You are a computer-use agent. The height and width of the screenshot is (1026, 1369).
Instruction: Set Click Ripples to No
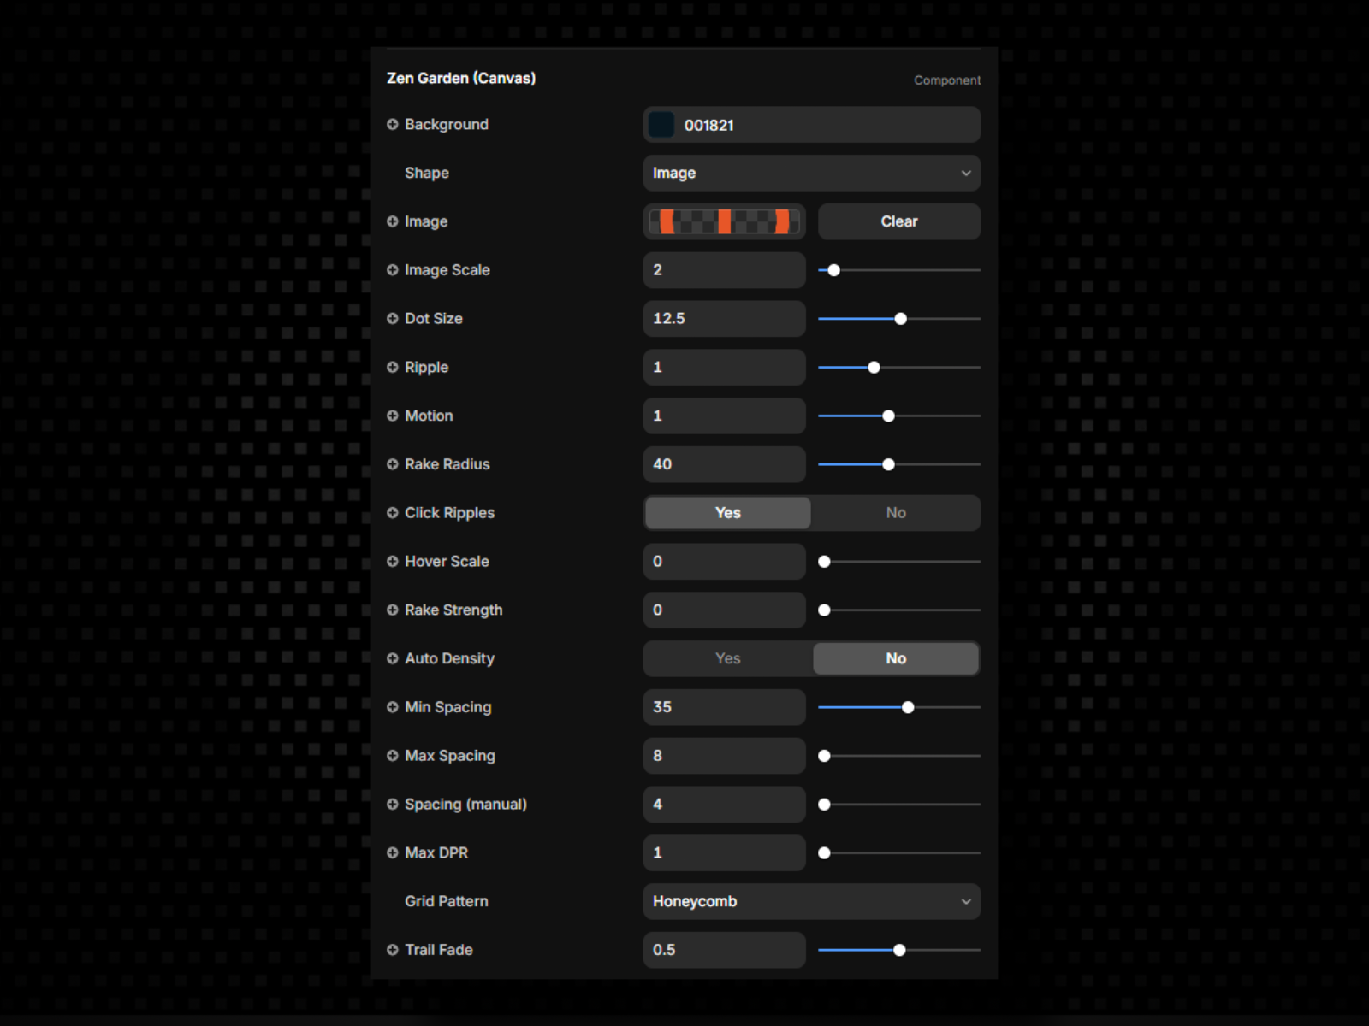click(x=895, y=513)
